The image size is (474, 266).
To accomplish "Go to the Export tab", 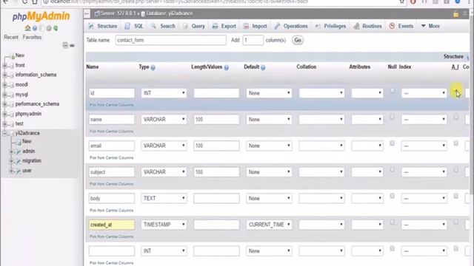I will click(x=224, y=27).
